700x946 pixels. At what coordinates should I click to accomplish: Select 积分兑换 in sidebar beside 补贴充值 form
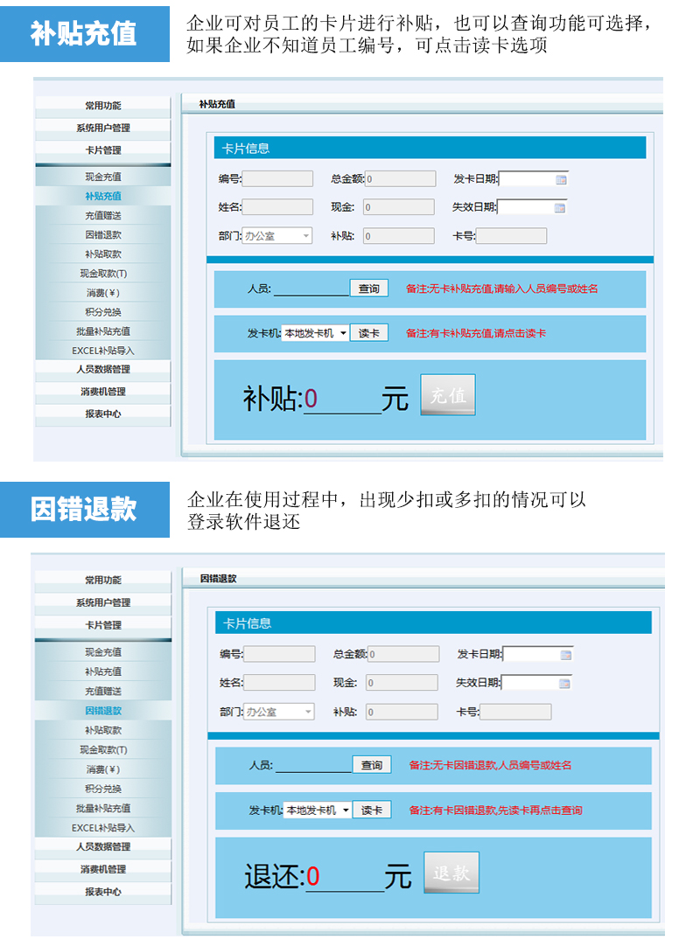tap(102, 312)
